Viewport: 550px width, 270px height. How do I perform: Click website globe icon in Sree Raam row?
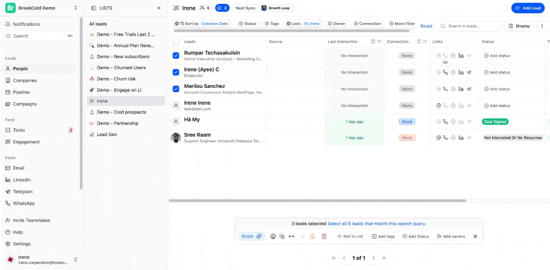click(x=453, y=138)
